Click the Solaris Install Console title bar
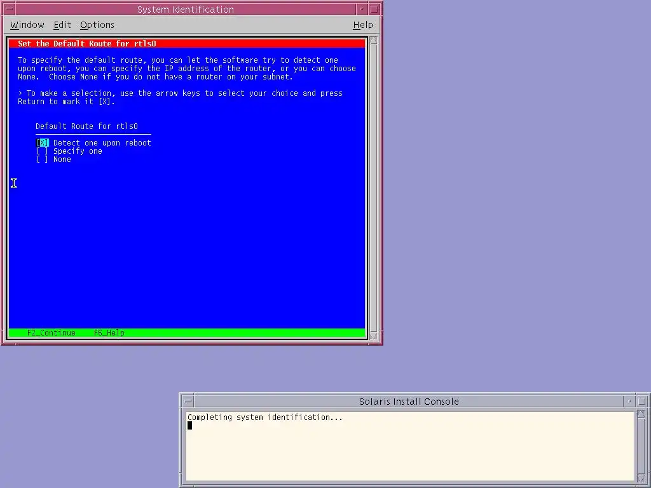Viewport: 651px width, 488px height. click(x=409, y=402)
